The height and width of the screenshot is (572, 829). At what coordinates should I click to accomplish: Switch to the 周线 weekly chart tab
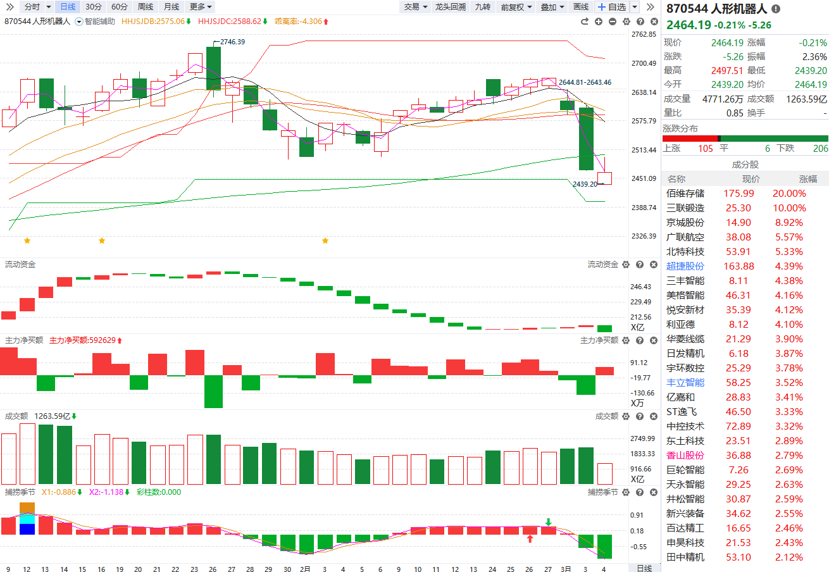(x=145, y=7)
